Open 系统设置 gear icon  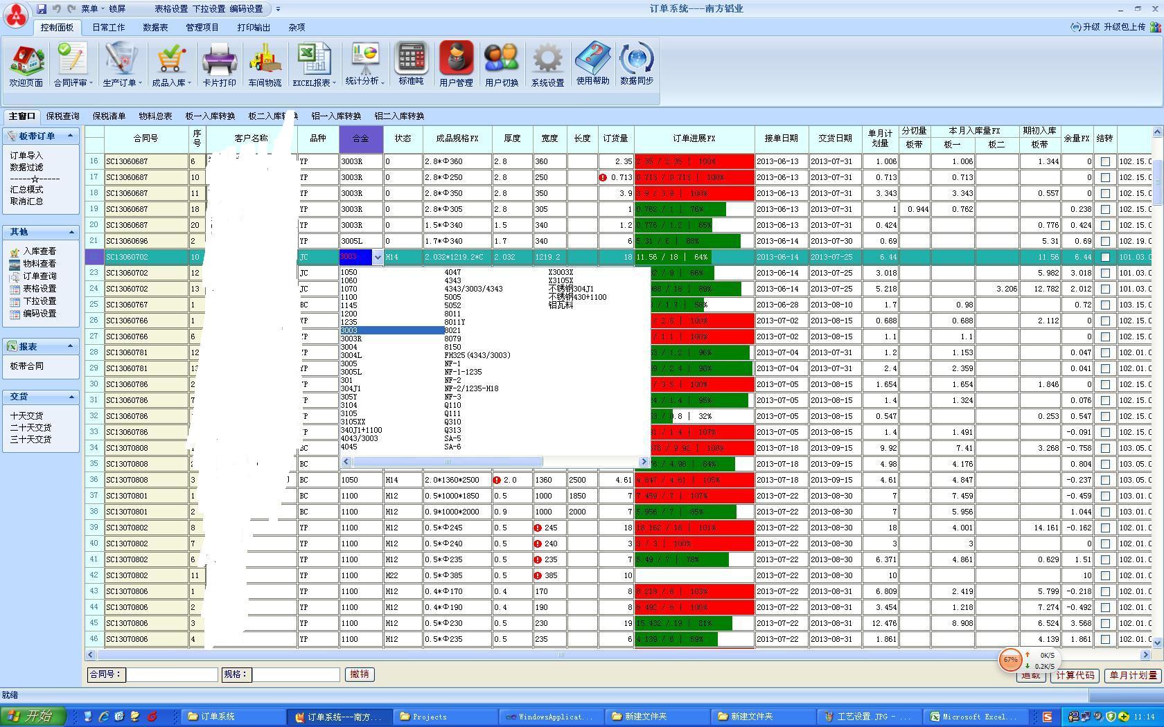pyautogui.click(x=547, y=64)
